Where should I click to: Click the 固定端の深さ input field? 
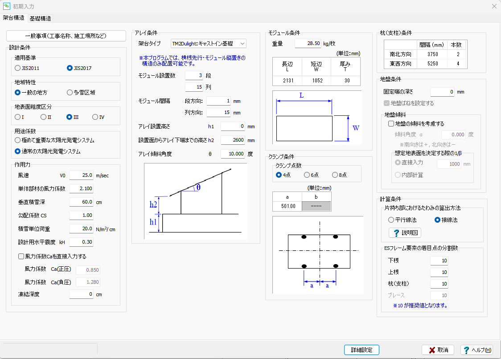pos(442,92)
